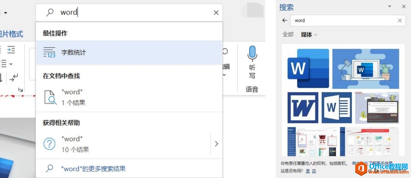Image resolution: width=411 pixels, height=178 pixels.
Task: Open "word" 1 个结果 find in document
Action: 129,97
